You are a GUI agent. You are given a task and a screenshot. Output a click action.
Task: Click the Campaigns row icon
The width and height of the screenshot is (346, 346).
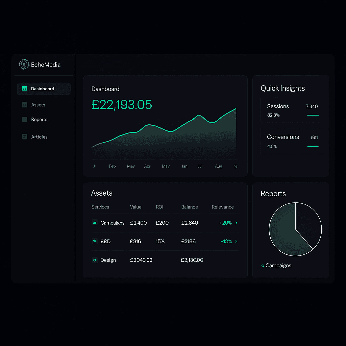(x=95, y=222)
